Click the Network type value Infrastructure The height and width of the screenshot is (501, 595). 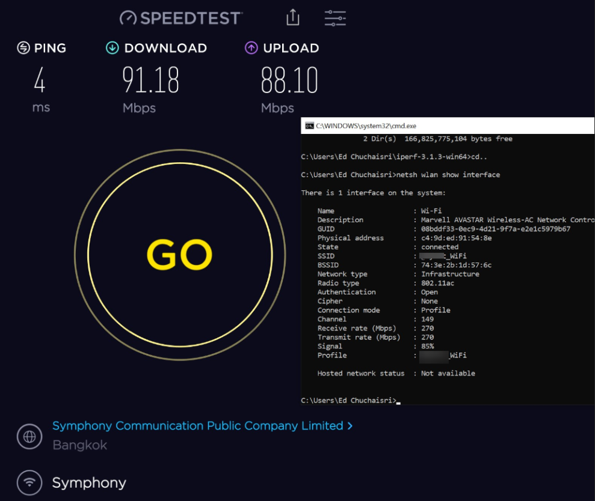tap(450, 274)
